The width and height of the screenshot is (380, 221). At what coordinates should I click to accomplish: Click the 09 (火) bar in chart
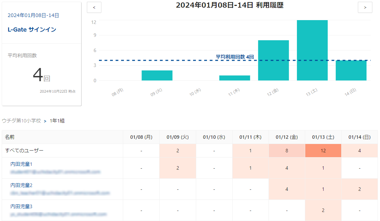[x=157, y=75]
